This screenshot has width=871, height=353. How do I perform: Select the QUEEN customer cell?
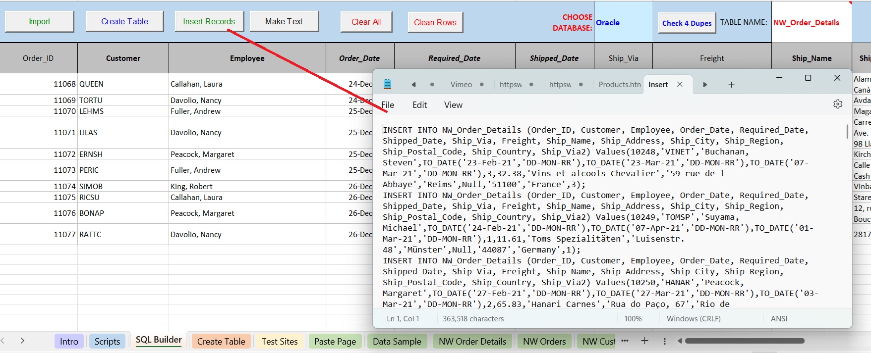point(123,84)
